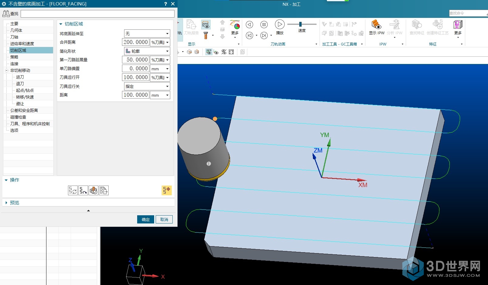488x285 pixels.
Task: Step the animation backward
Action: [249, 25]
